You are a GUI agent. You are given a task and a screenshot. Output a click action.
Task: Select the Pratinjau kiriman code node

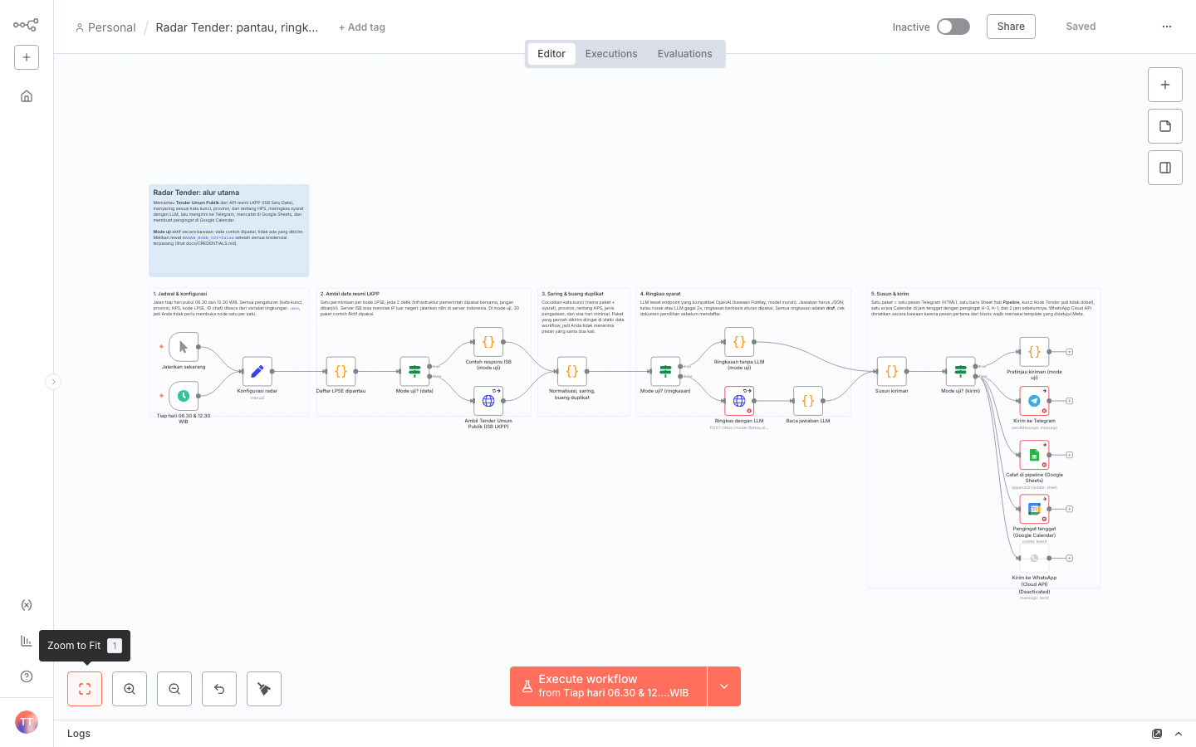tap(1034, 352)
